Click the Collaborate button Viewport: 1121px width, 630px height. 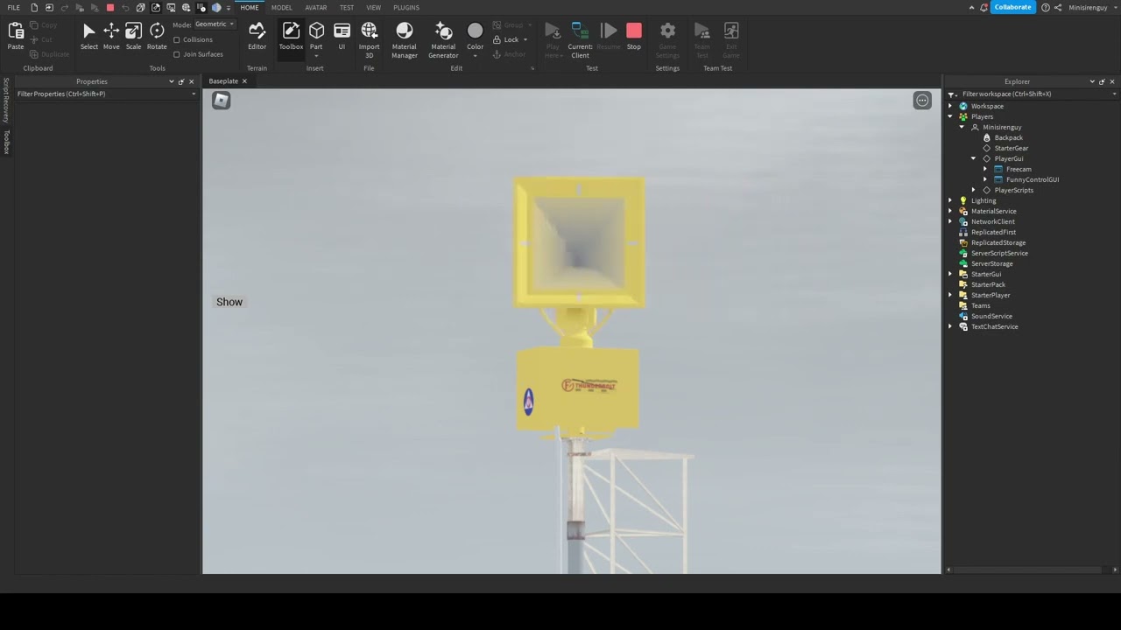1012,7
